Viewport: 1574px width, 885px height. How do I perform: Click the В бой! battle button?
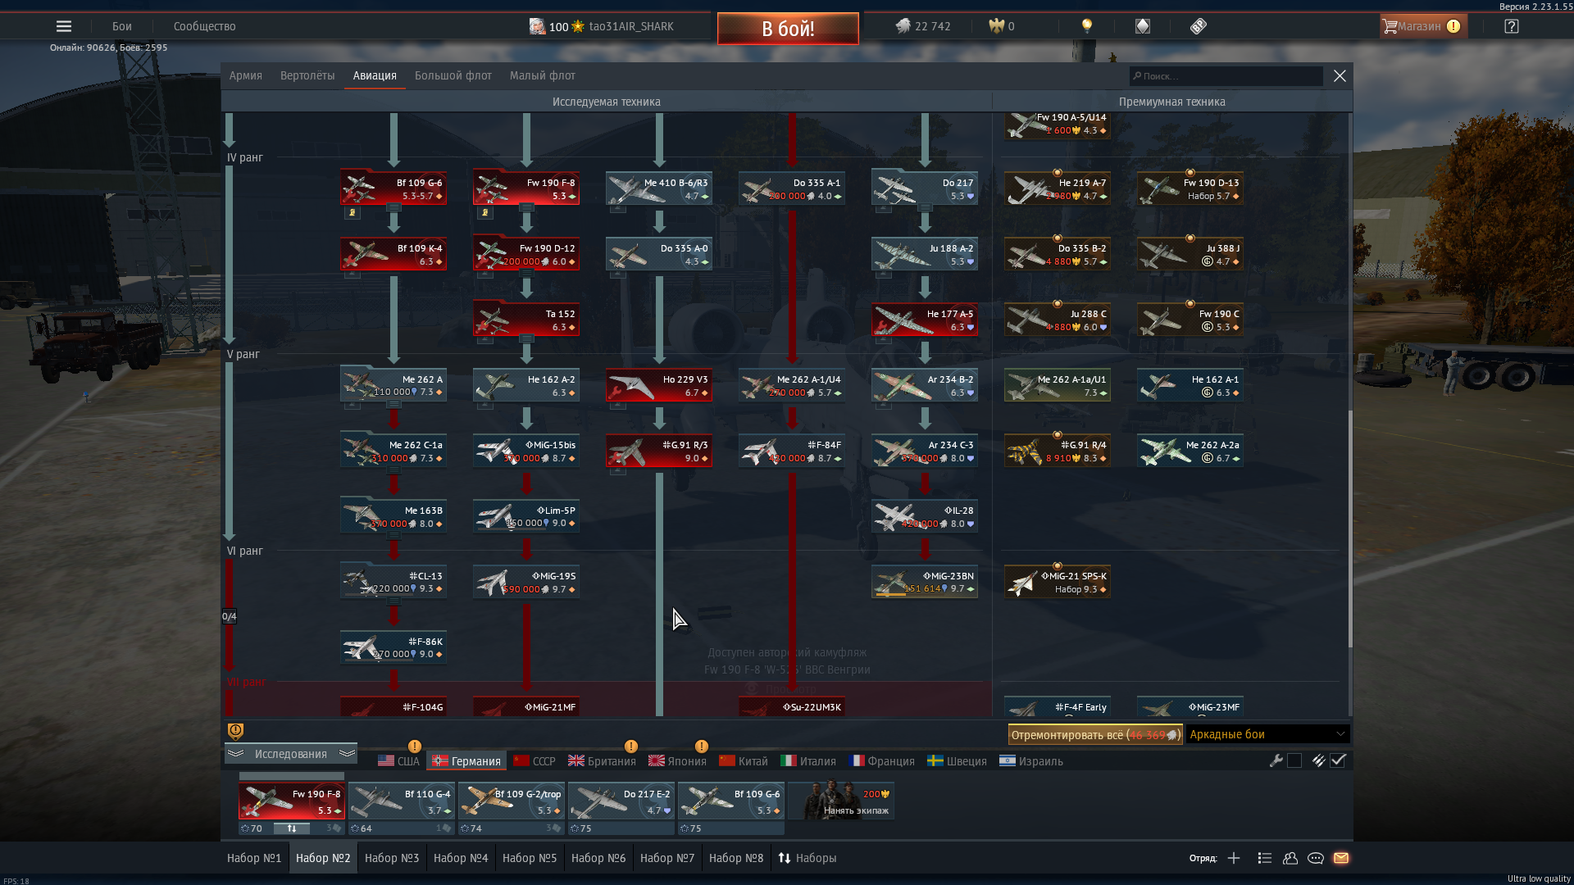coord(788,29)
